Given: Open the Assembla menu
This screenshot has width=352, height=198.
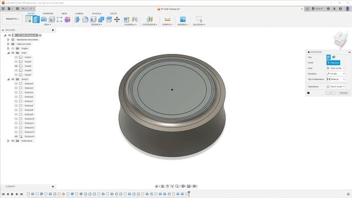Looking at the screenshot, I should (130, 24).
